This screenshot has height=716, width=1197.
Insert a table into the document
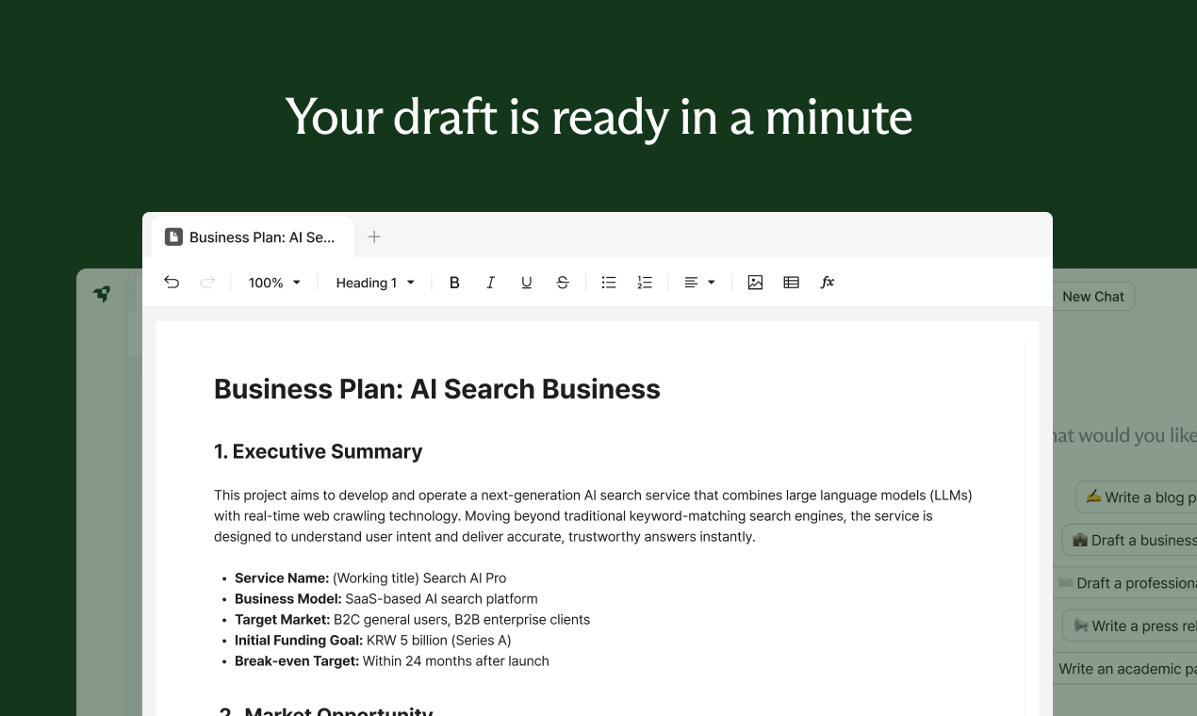tap(791, 282)
